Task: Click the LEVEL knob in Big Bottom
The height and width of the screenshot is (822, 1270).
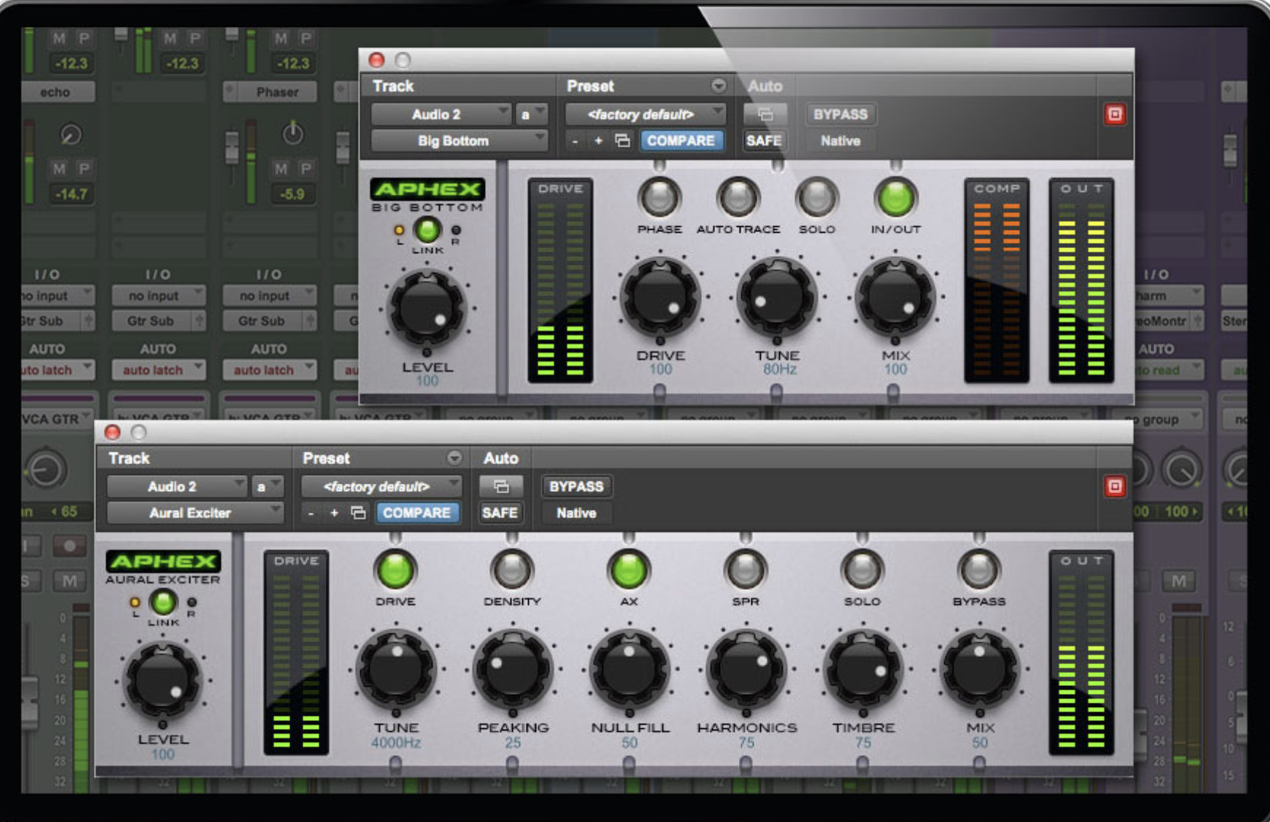Action: 427,308
